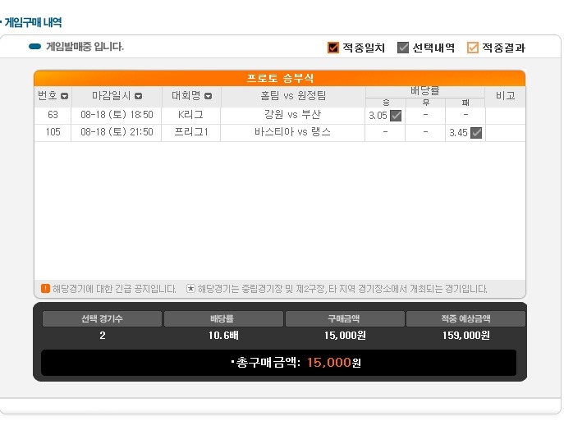
Task: Click the 적중 예상금액 summary header
Action: click(x=465, y=318)
